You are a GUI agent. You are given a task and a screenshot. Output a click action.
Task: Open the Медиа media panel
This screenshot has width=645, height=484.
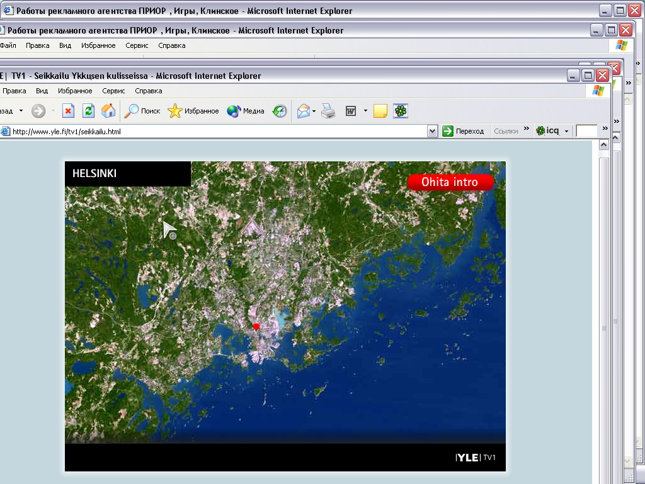tap(246, 111)
